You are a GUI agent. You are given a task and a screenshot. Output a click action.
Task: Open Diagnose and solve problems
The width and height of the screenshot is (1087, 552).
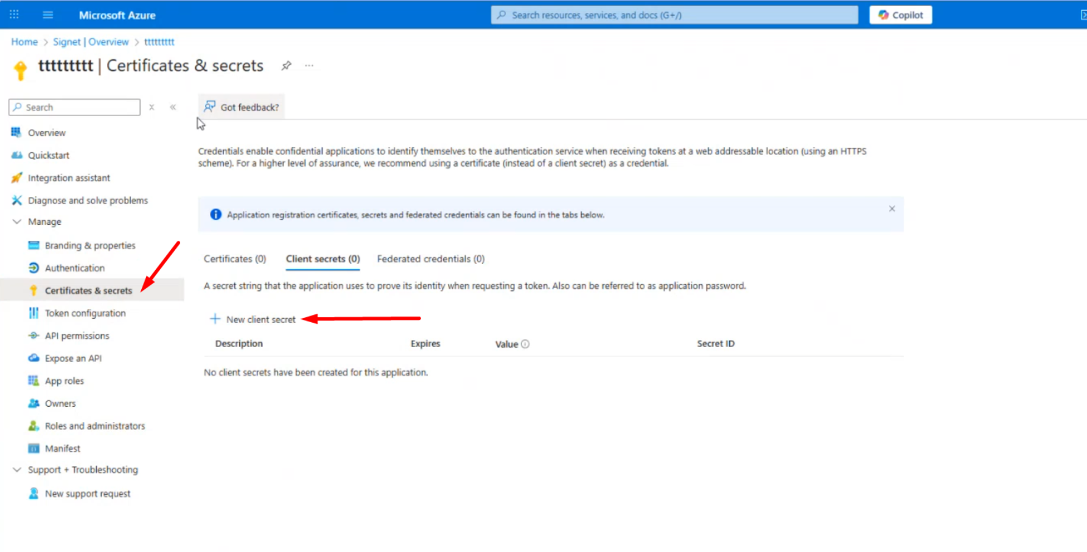(88, 200)
